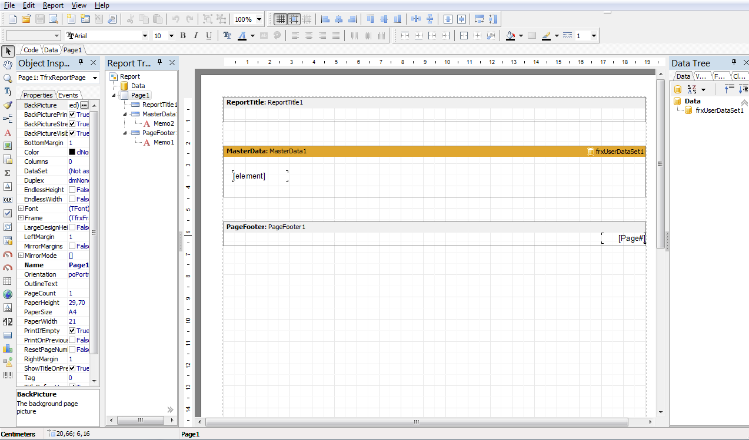
Task: Insert a Barcode object
Action: 8,375
